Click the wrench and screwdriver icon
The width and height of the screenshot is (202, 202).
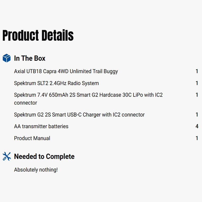pos(7,156)
